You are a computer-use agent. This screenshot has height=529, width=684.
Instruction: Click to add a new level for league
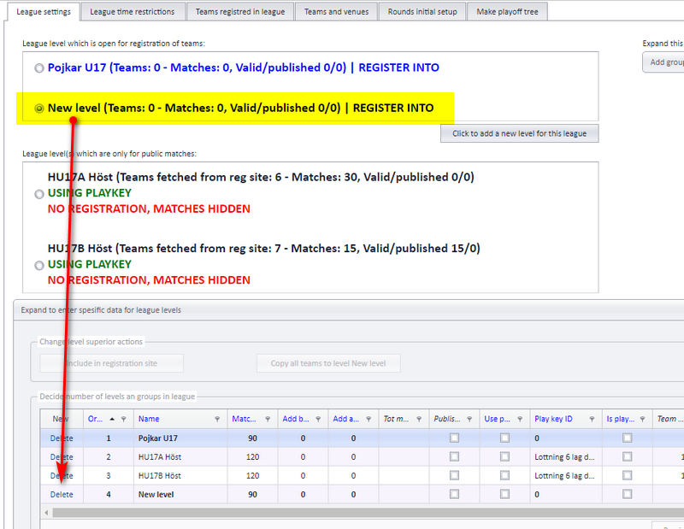[x=519, y=133]
